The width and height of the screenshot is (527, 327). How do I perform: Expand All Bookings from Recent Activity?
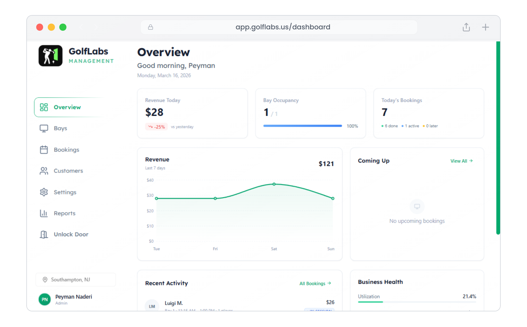tap(315, 283)
